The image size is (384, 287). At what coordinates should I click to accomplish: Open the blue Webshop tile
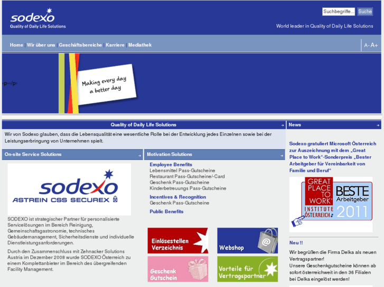point(247,241)
